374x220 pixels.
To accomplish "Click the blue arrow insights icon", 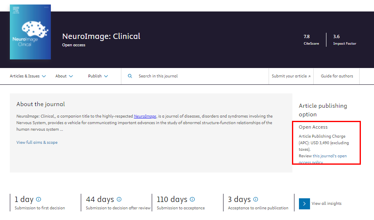I will pyautogui.click(x=304, y=204).
